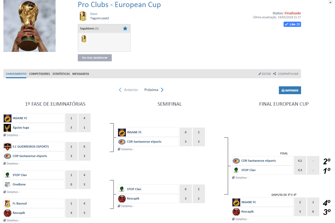Expand the Ver mais detalhes dropdown

[x=95, y=58]
